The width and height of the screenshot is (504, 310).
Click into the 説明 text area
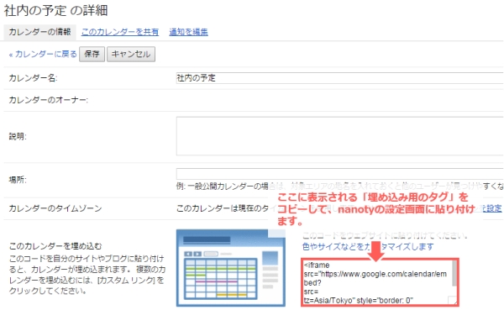[339, 136]
